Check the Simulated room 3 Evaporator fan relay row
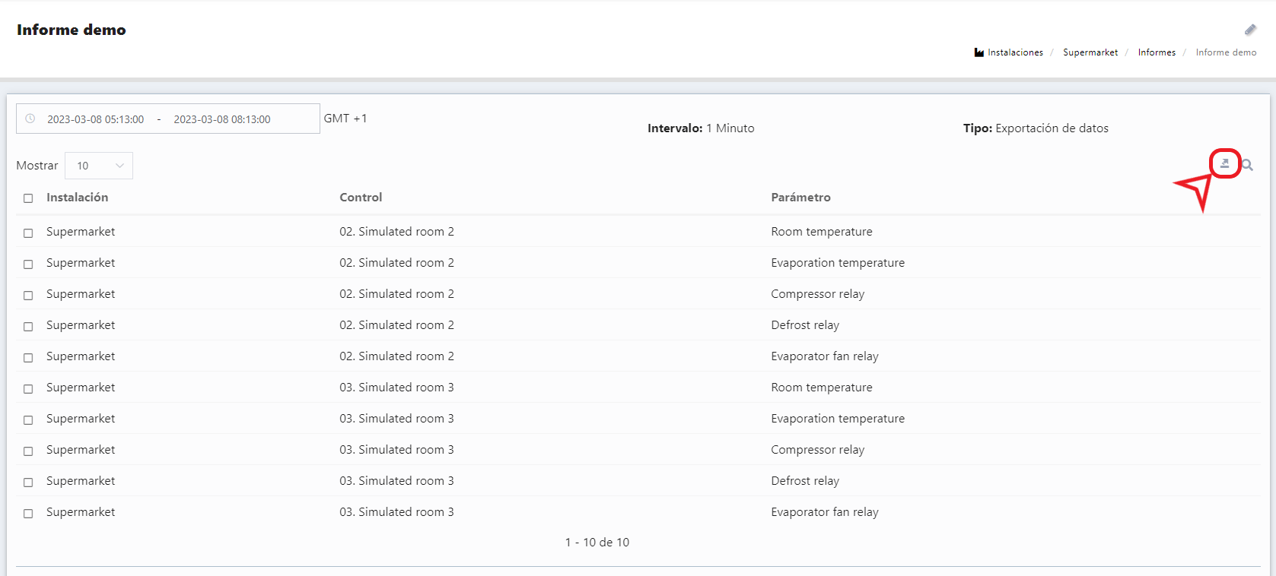 pos(28,514)
